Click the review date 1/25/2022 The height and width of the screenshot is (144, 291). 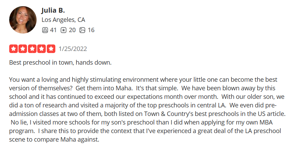click(x=73, y=49)
